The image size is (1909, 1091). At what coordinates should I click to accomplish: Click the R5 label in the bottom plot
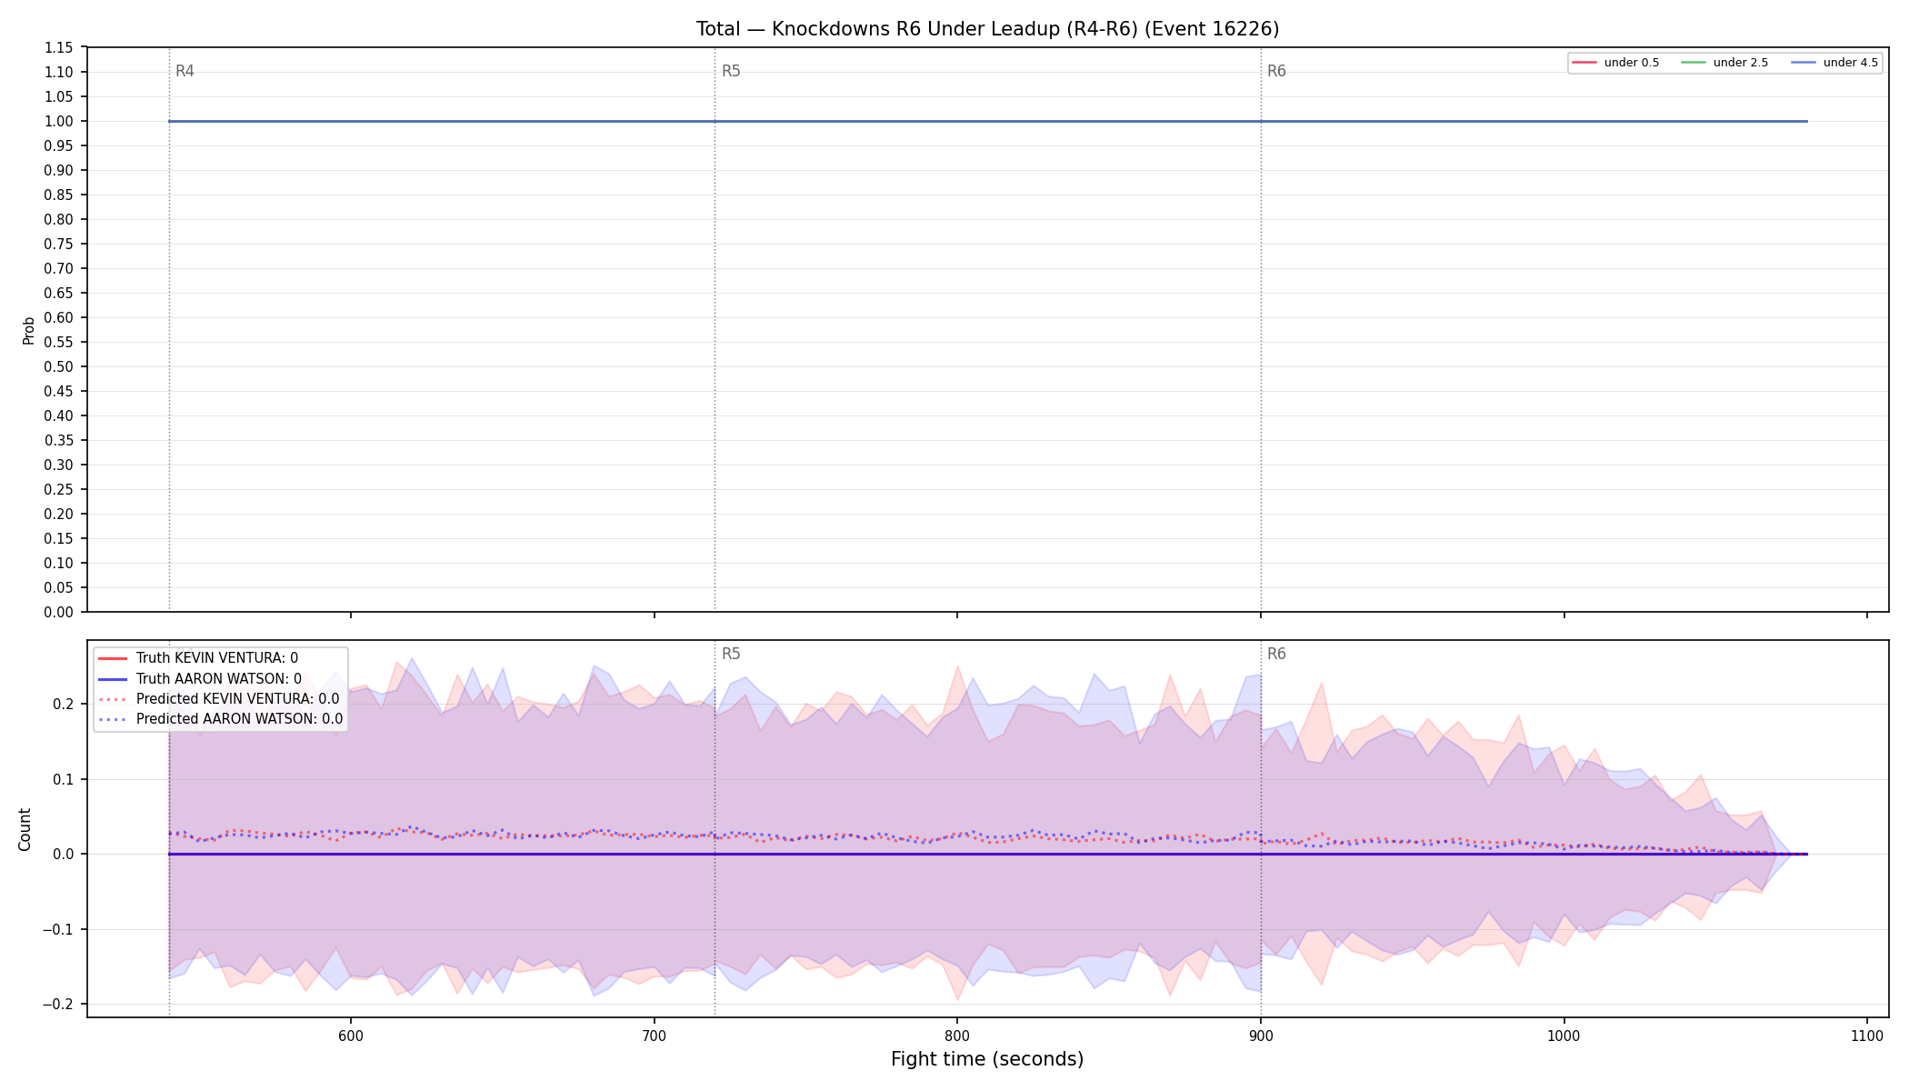[x=731, y=655]
